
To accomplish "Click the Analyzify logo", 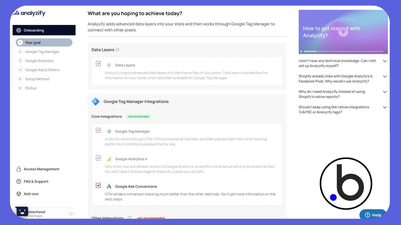I will click(29, 13).
